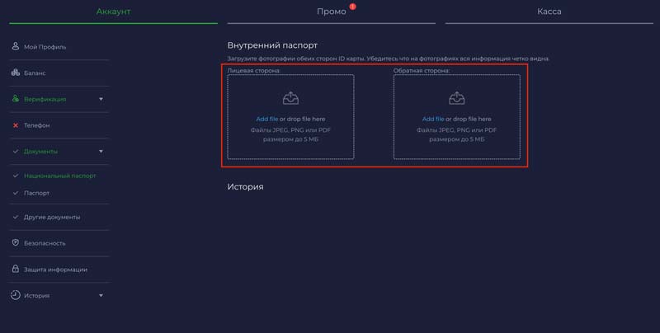Select Другие документы in sidebar

click(51, 217)
